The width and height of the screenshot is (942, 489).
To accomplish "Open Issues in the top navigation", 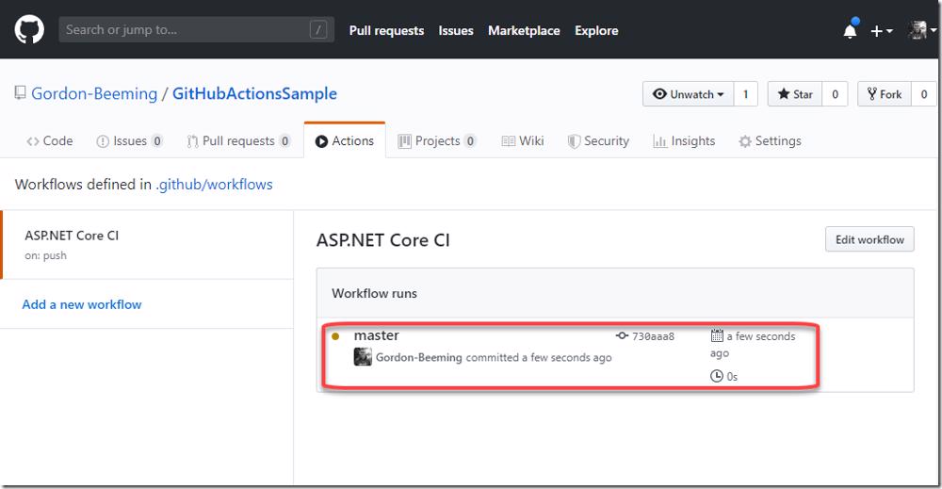I will coord(455,31).
